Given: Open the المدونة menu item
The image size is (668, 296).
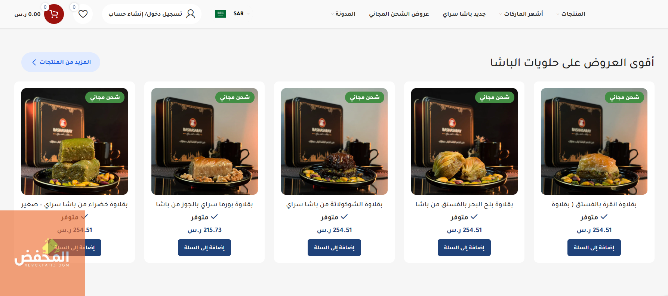Looking at the screenshot, I should [343, 14].
